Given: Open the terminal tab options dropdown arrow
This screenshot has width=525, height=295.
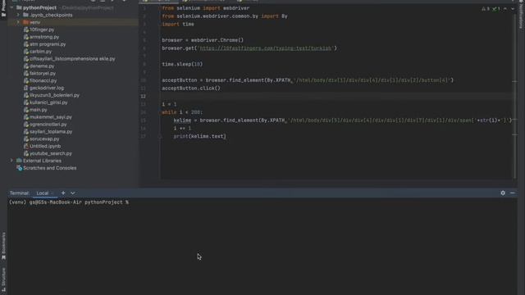Looking at the screenshot, I should pyautogui.click(x=73, y=193).
